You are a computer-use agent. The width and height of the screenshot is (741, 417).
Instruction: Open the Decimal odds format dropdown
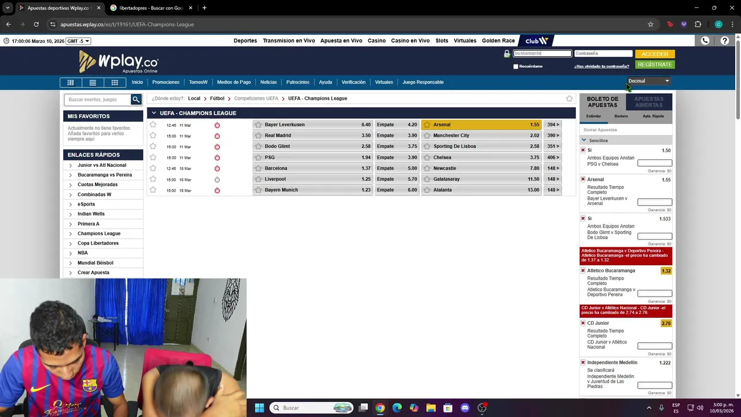click(x=648, y=81)
